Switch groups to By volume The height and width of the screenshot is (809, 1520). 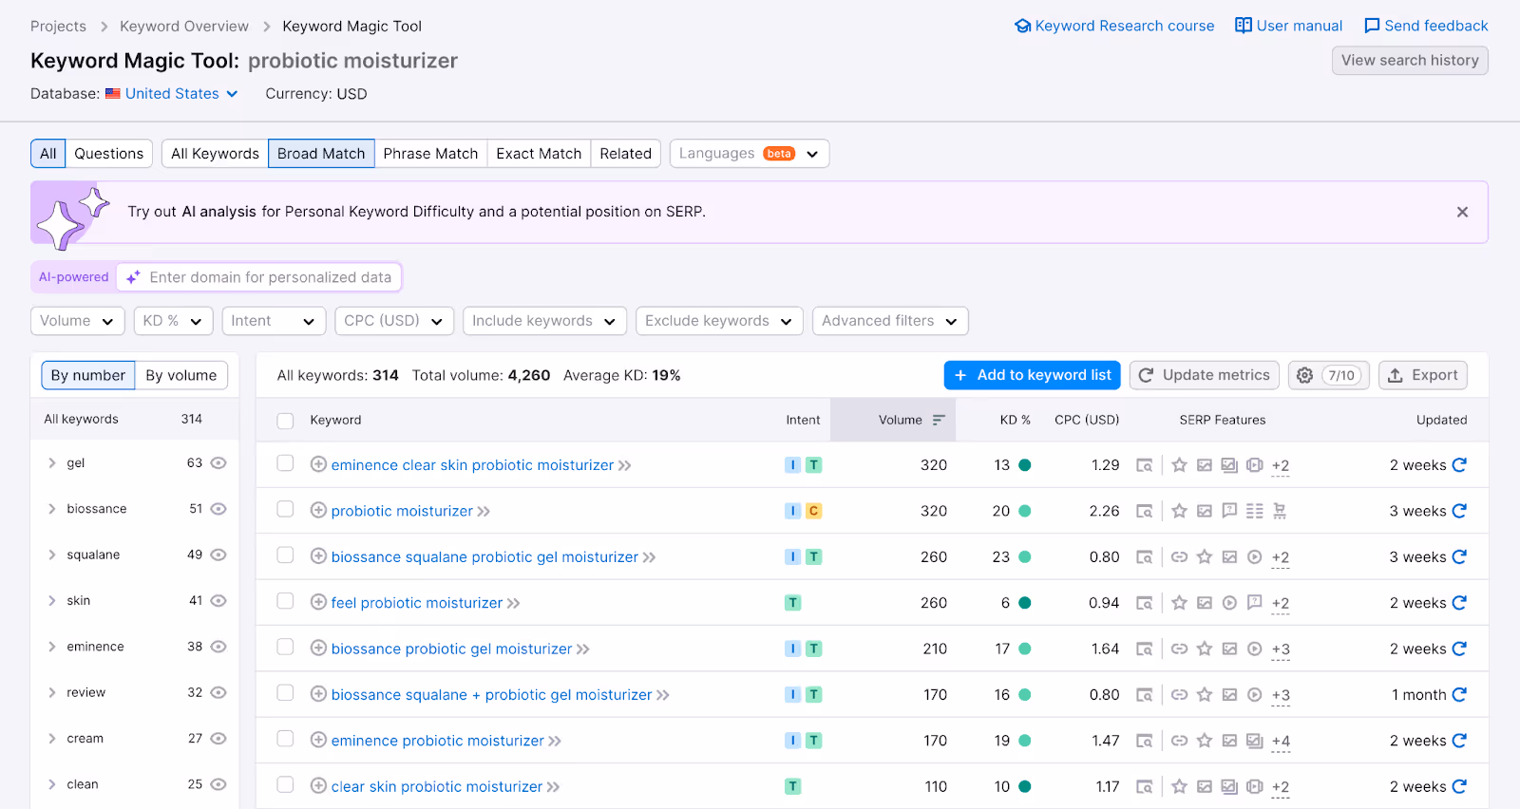point(181,375)
